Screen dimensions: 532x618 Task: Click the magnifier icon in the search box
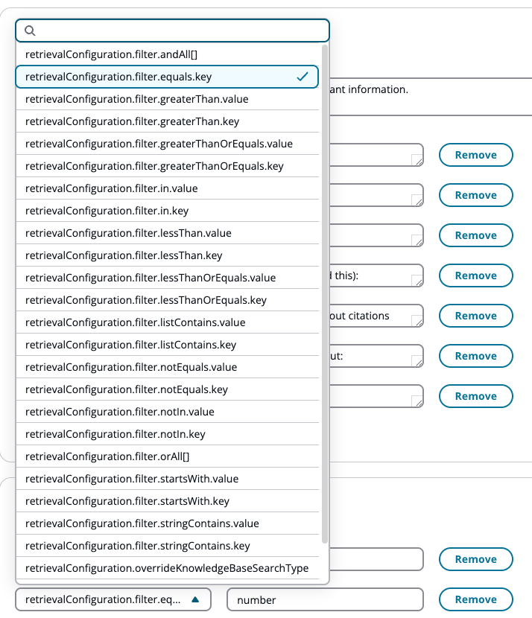point(29,31)
